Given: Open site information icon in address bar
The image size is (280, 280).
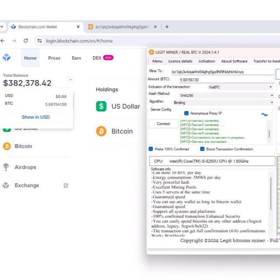Looking at the screenshot, I should pyautogui.click(x=40, y=41).
